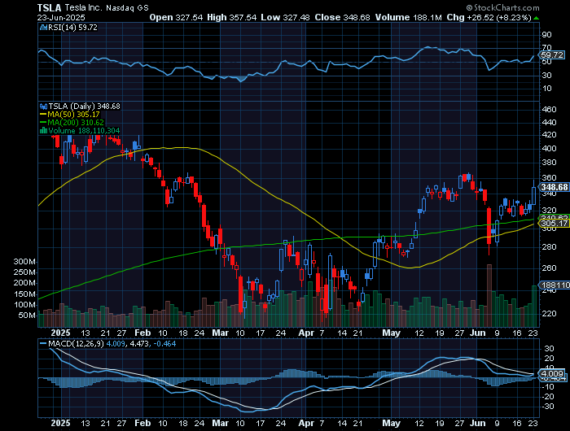Viewport: 570px width, 431px height.
Task: Click the 23-Jun-2025 date label
Action: tap(61, 17)
